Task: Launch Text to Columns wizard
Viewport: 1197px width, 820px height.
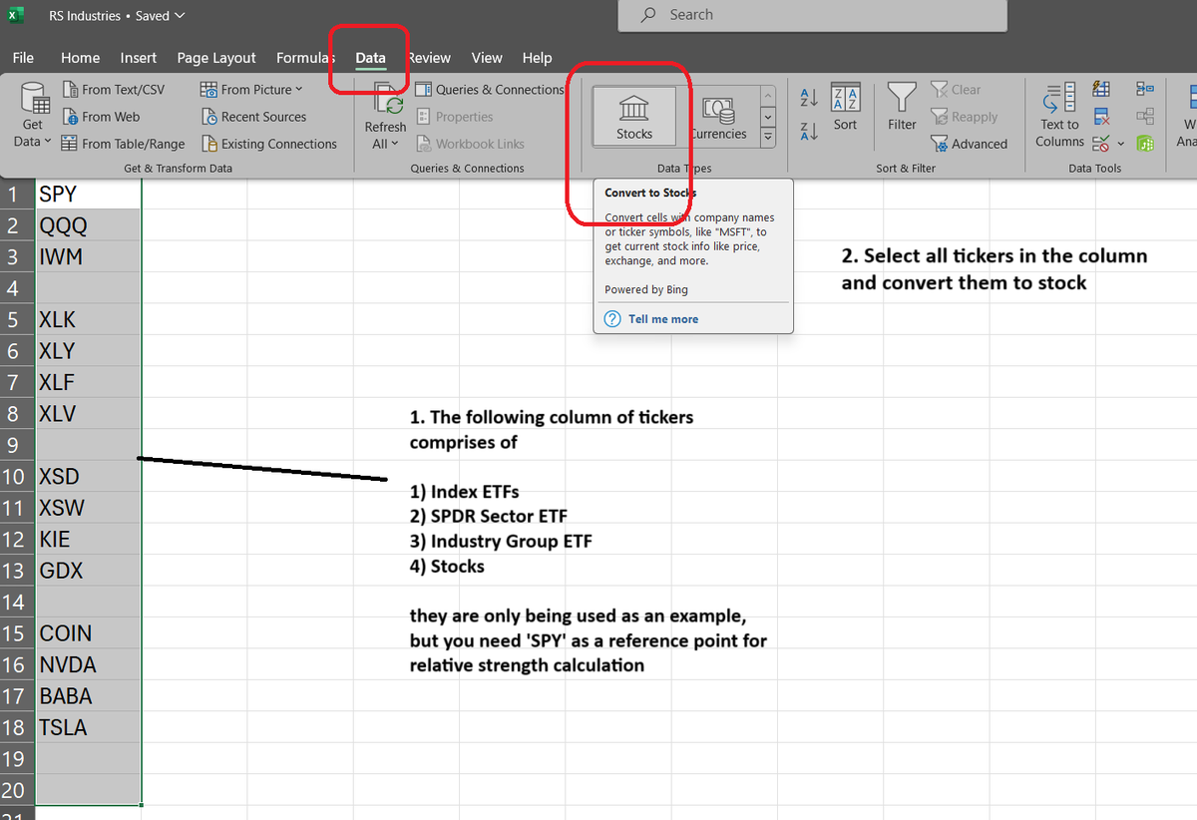Action: 1059,116
